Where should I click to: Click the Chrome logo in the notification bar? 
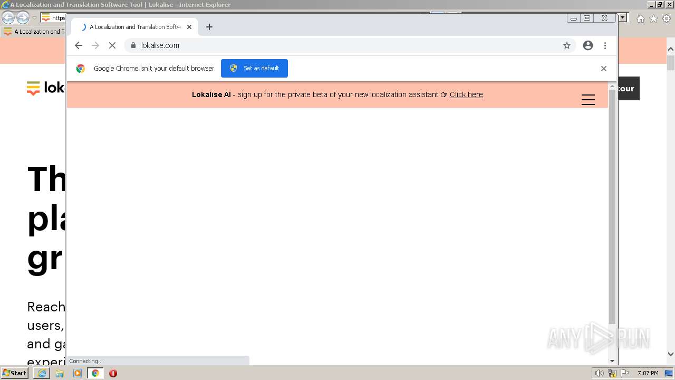click(x=81, y=69)
